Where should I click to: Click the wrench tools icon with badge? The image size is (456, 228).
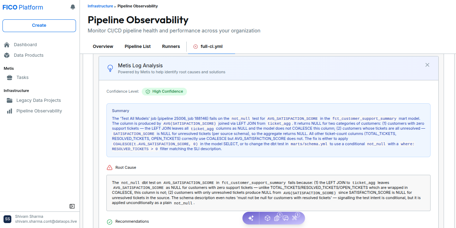[x=295, y=218]
